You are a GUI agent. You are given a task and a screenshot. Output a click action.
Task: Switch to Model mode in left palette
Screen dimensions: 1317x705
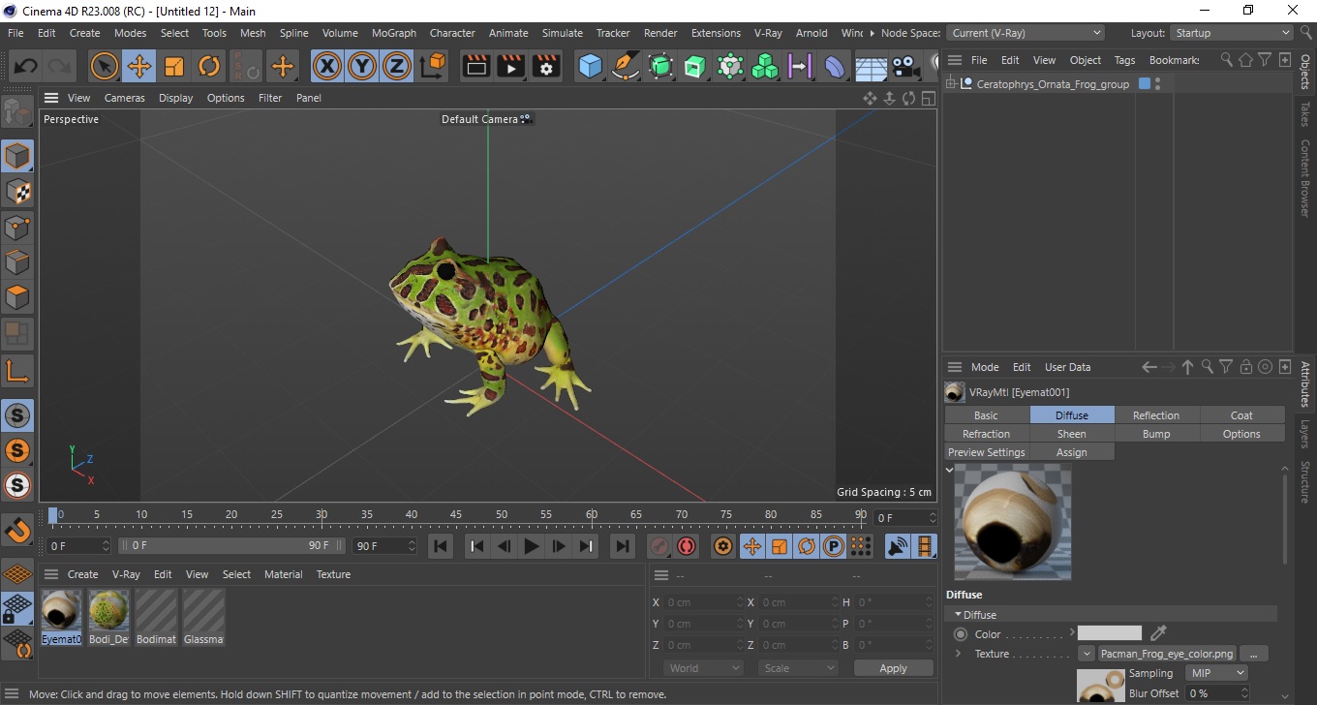click(16, 156)
